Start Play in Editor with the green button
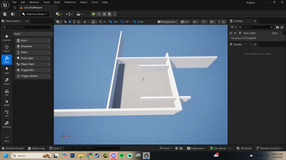Screen dimensions: 286x160 (x=93, y=14)
